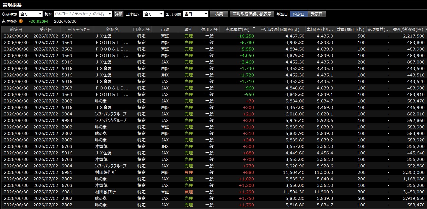Click the 平均取得価額小数表示 button
This screenshot has height=209, width=427.
252,14
